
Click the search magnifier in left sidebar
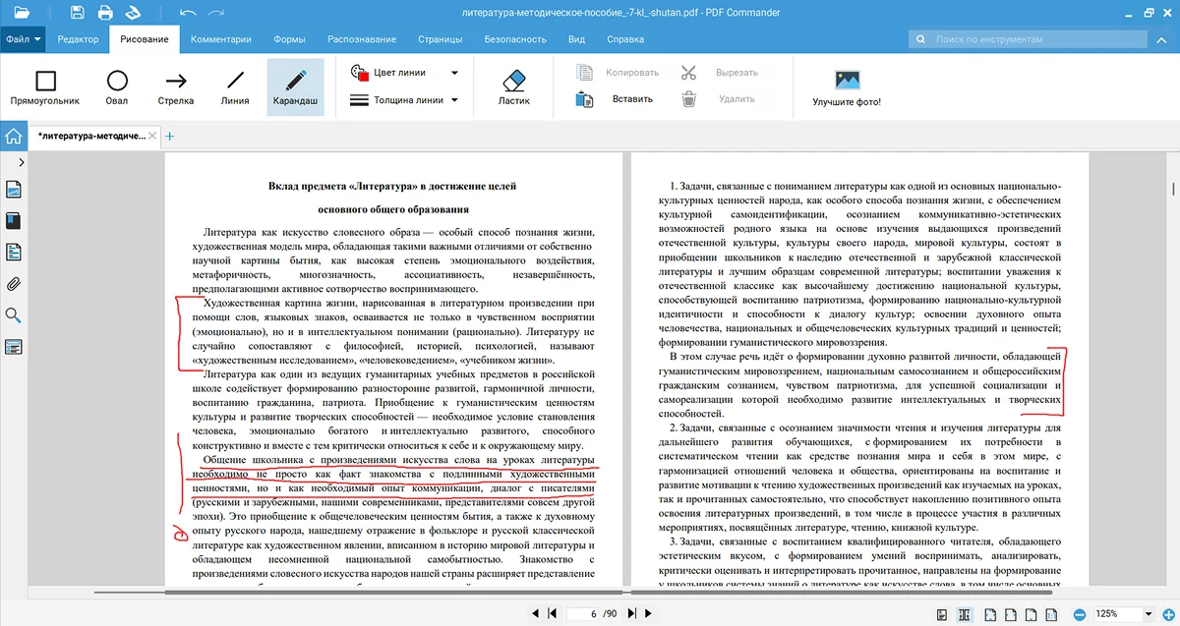coord(14,315)
